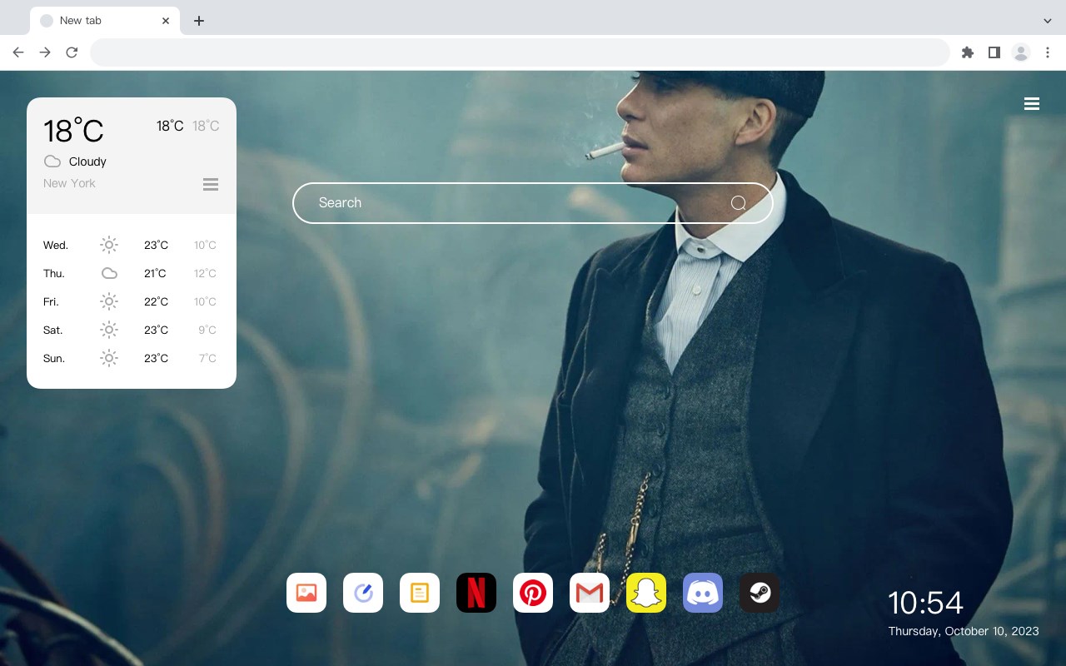Open the Gmail shortcut
This screenshot has height=666, width=1066.
click(x=590, y=593)
